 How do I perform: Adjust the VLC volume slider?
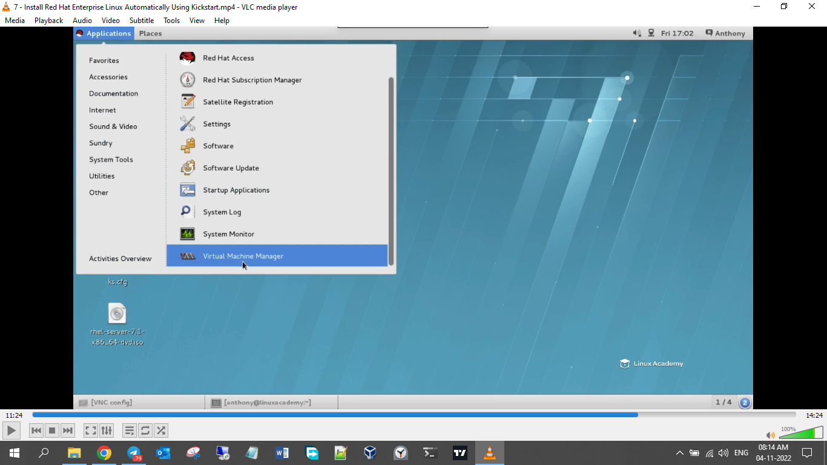pos(801,432)
